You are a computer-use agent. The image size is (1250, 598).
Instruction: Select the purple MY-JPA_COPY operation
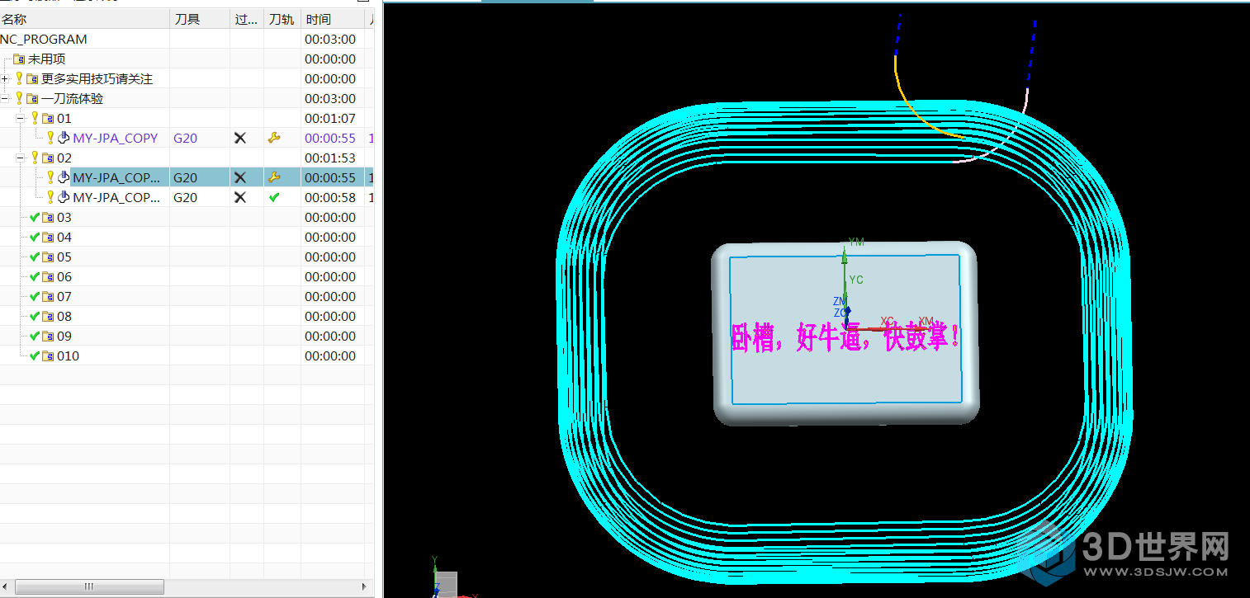[x=115, y=139]
